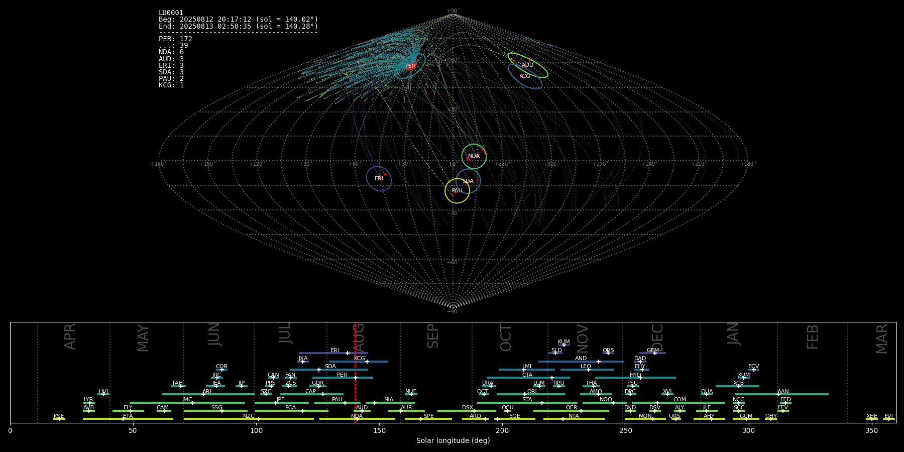The image size is (904, 452).
Task: Click the 'AUD: 3' count entry
Action: pyautogui.click(x=171, y=59)
